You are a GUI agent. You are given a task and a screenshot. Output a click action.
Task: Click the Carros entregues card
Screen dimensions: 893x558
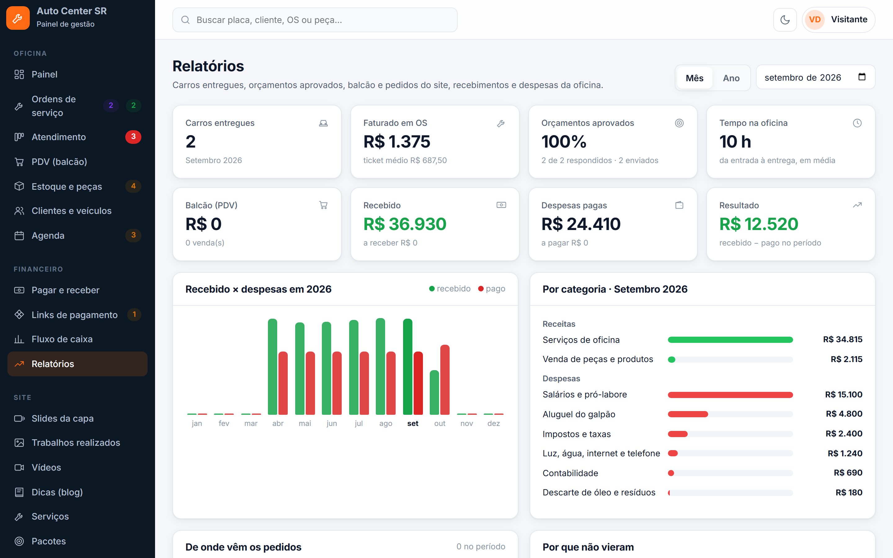[x=257, y=142]
